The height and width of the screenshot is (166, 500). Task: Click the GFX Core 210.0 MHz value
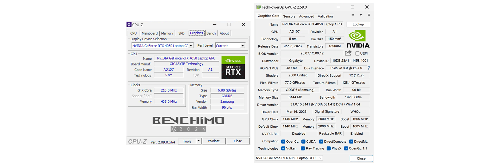[x=169, y=90]
